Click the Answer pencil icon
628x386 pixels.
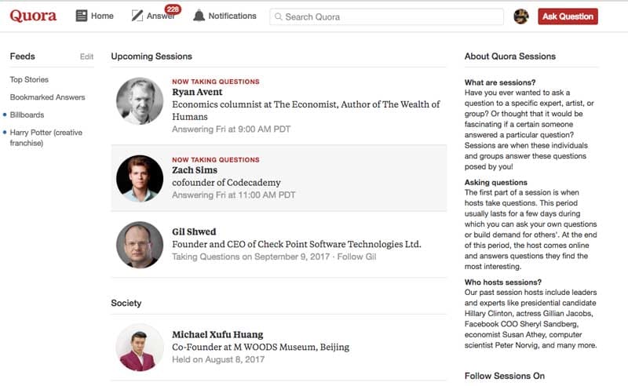137,16
